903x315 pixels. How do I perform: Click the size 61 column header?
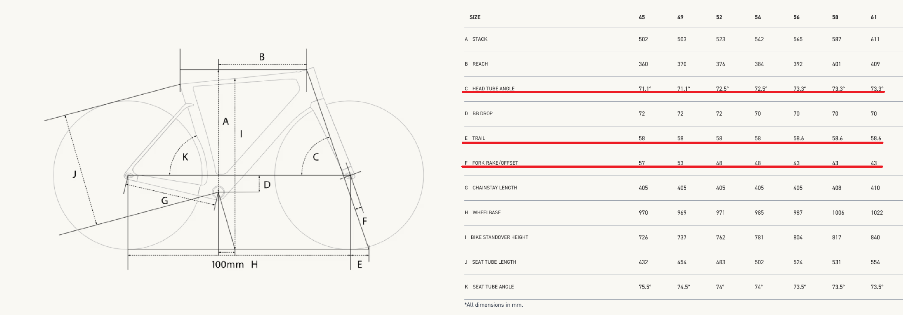tap(873, 17)
